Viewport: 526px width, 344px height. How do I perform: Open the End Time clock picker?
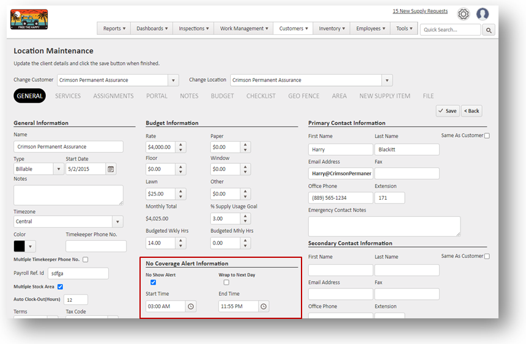click(263, 306)
